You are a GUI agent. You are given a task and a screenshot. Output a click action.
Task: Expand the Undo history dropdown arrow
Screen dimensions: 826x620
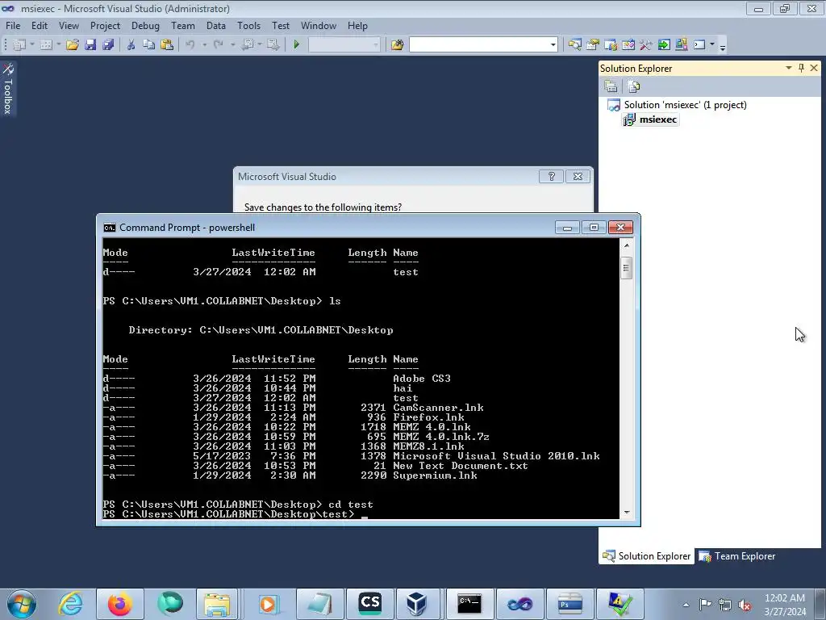coord(204,45)
